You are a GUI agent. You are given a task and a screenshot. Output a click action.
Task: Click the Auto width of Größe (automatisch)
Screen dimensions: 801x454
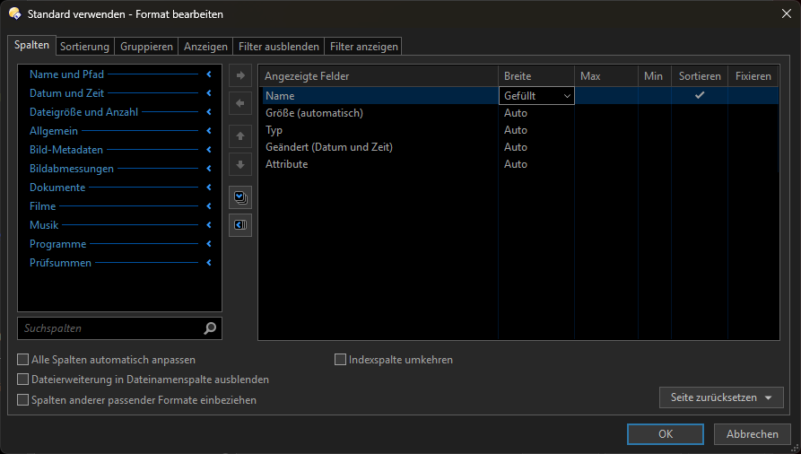pyautogui.click(x=516, y=113)
